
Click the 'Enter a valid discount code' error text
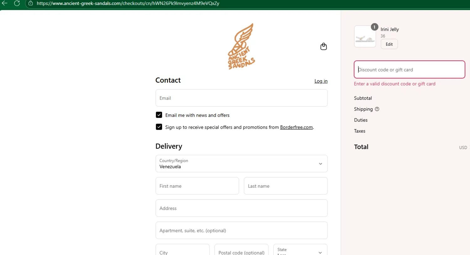click(x=395, y=84)
